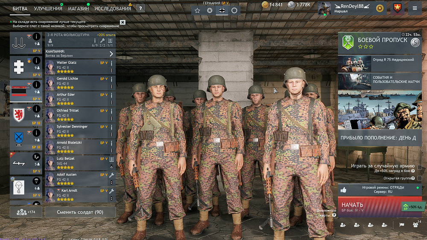Screen dimensions: 427x240
Task: Open Gerold Lichte three-dot options
Action: point(111,87)
